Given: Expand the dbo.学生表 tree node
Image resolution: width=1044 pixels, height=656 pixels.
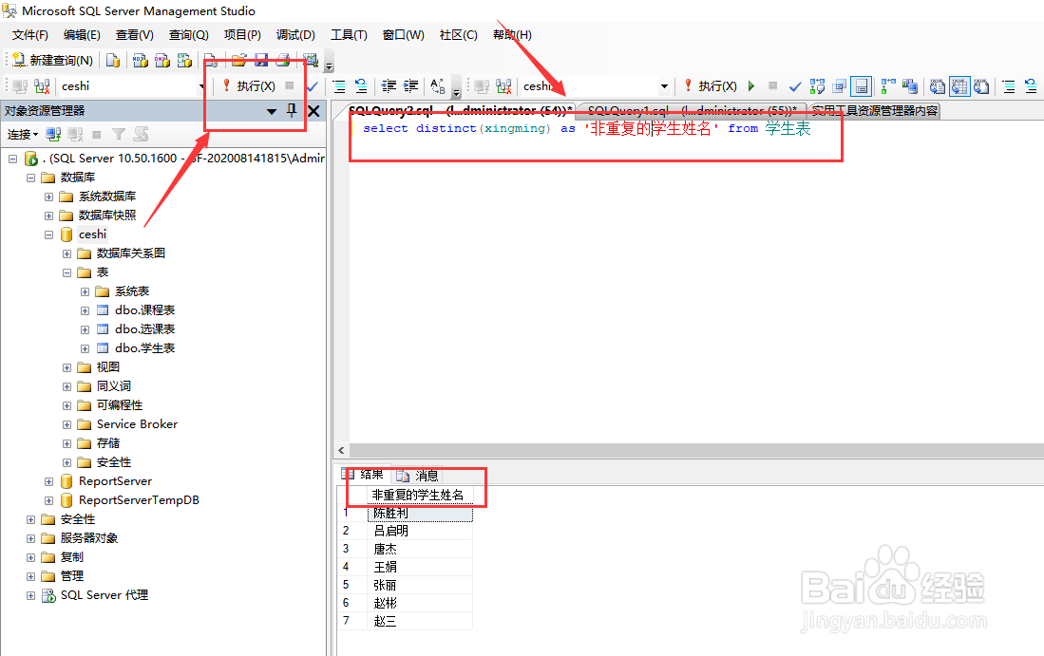Looking at the screenshot, I should 84,347.
